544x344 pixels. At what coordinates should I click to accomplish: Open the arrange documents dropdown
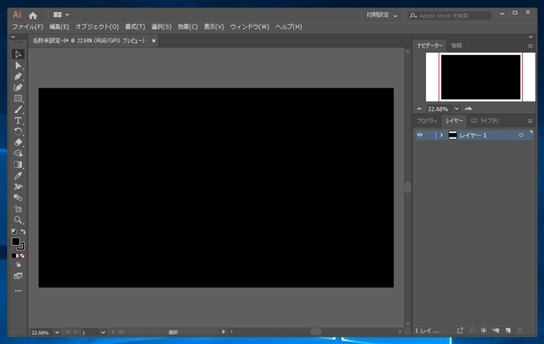point(61,14)
